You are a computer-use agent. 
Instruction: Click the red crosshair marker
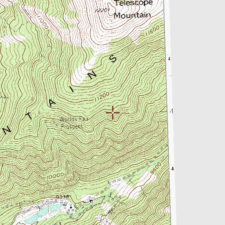tap(112, 112)
